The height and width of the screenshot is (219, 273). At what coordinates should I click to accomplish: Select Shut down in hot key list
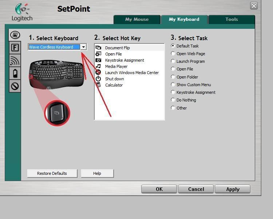click(x=129, y=79)
